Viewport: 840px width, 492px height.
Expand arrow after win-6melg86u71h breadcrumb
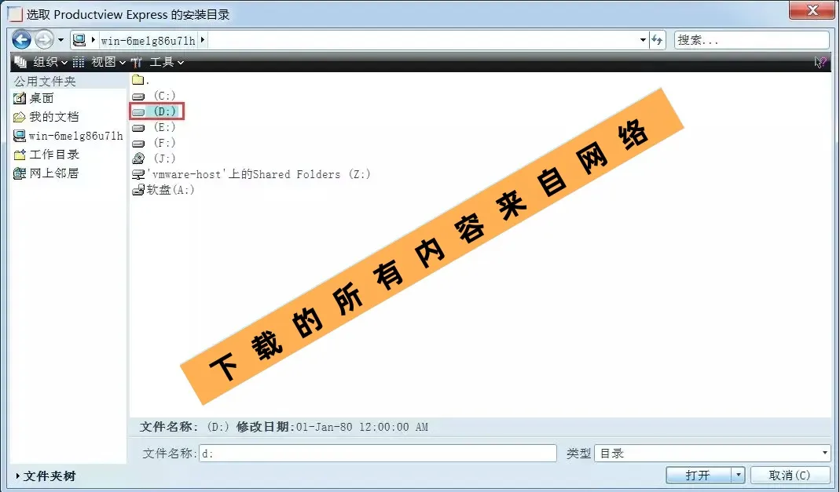coord(203,40)
